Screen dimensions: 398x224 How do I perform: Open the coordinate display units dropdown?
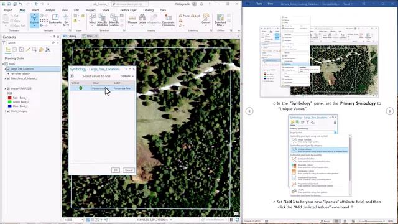(x=172, y=220)
